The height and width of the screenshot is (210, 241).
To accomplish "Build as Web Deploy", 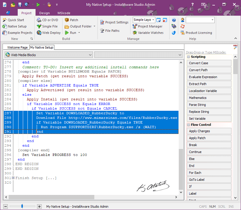I will 49,32.
